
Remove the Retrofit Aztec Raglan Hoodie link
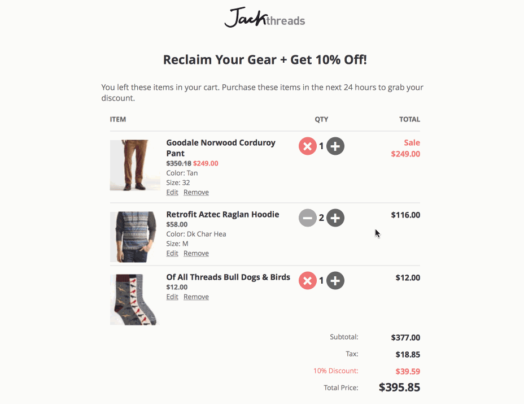(x=196, y=253)
